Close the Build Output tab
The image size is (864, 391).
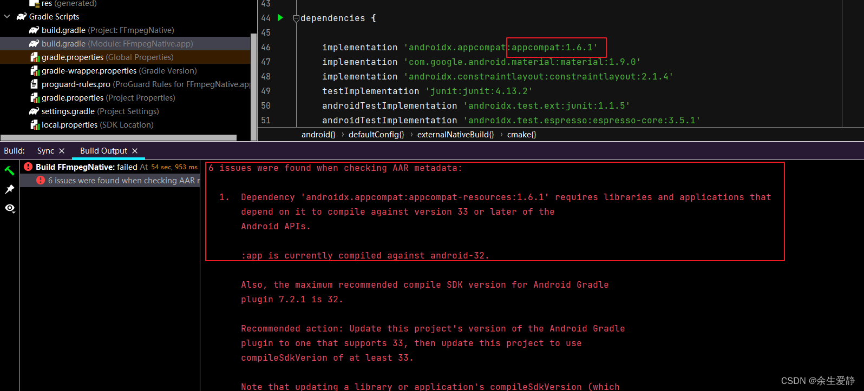coord(135,151)
